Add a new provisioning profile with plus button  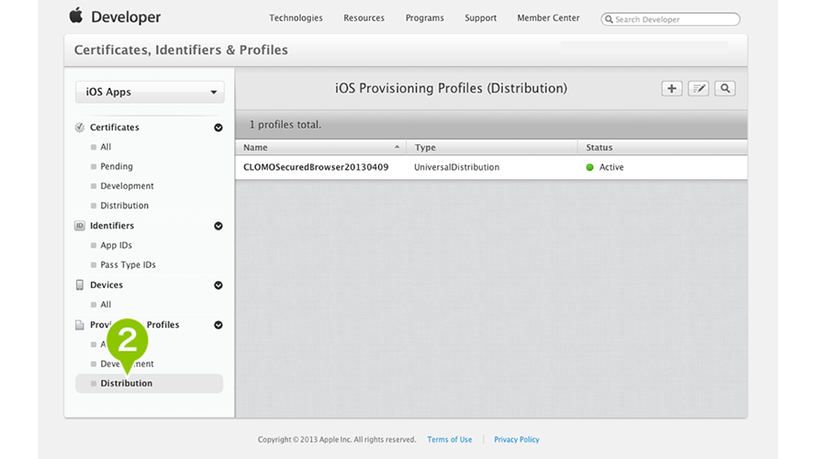672,88
